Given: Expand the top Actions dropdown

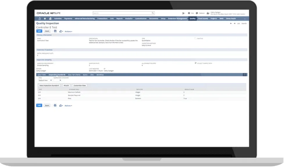Looking at the screenshot, I should [x=68, y=31].
